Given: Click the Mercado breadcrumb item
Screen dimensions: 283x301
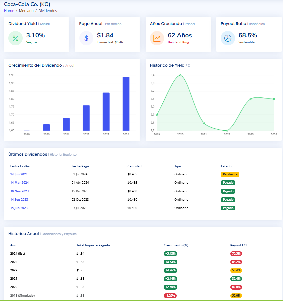Looking at the screenshot, I should [26, 11].
